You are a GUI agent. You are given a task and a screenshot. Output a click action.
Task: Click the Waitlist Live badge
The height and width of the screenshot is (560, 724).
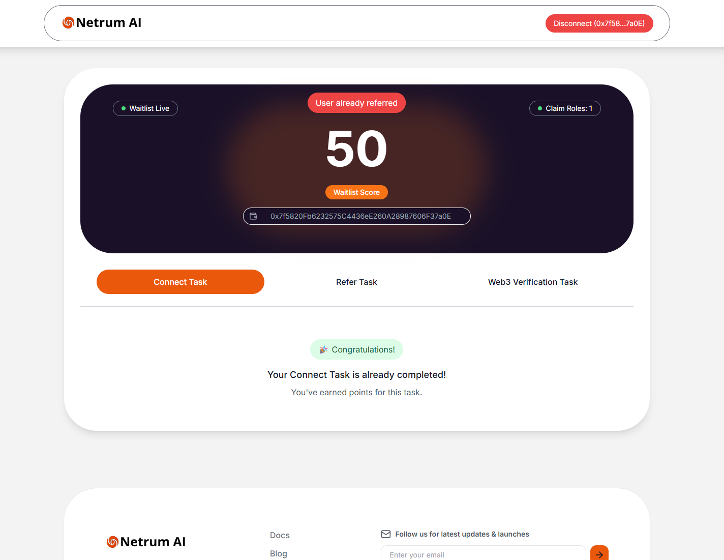pyautogui.click(x=145, y=108)
